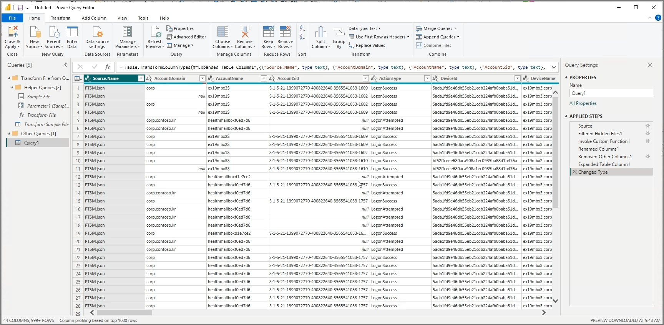Open the File menu
Screen dimensions: 664x325
12,18
